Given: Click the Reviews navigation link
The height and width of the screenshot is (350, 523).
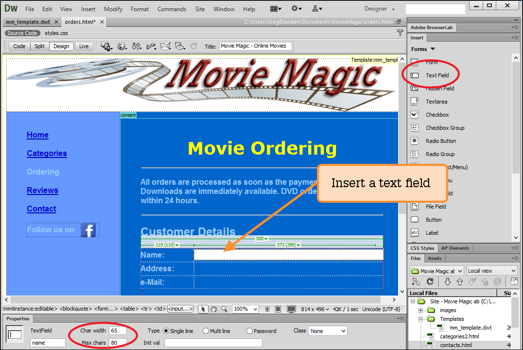Looking at the screenshot, I should point(42,190).
